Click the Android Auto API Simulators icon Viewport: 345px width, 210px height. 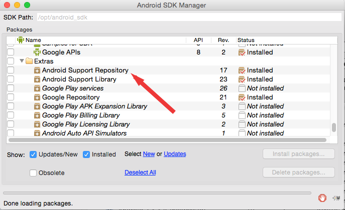tap(37, 133)
